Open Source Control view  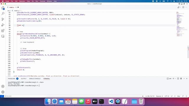click(3, 19)
